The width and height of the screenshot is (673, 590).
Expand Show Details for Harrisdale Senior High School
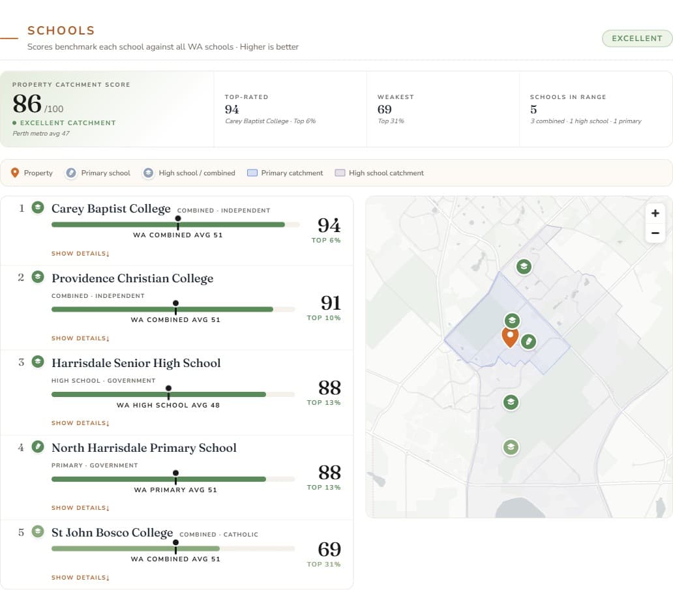[80, 423]
